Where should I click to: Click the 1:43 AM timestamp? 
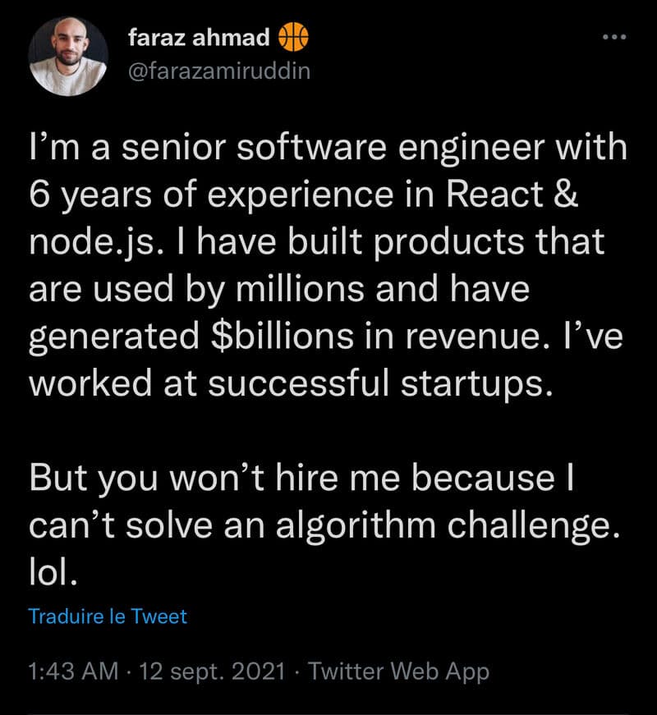(x=73, y=671)
